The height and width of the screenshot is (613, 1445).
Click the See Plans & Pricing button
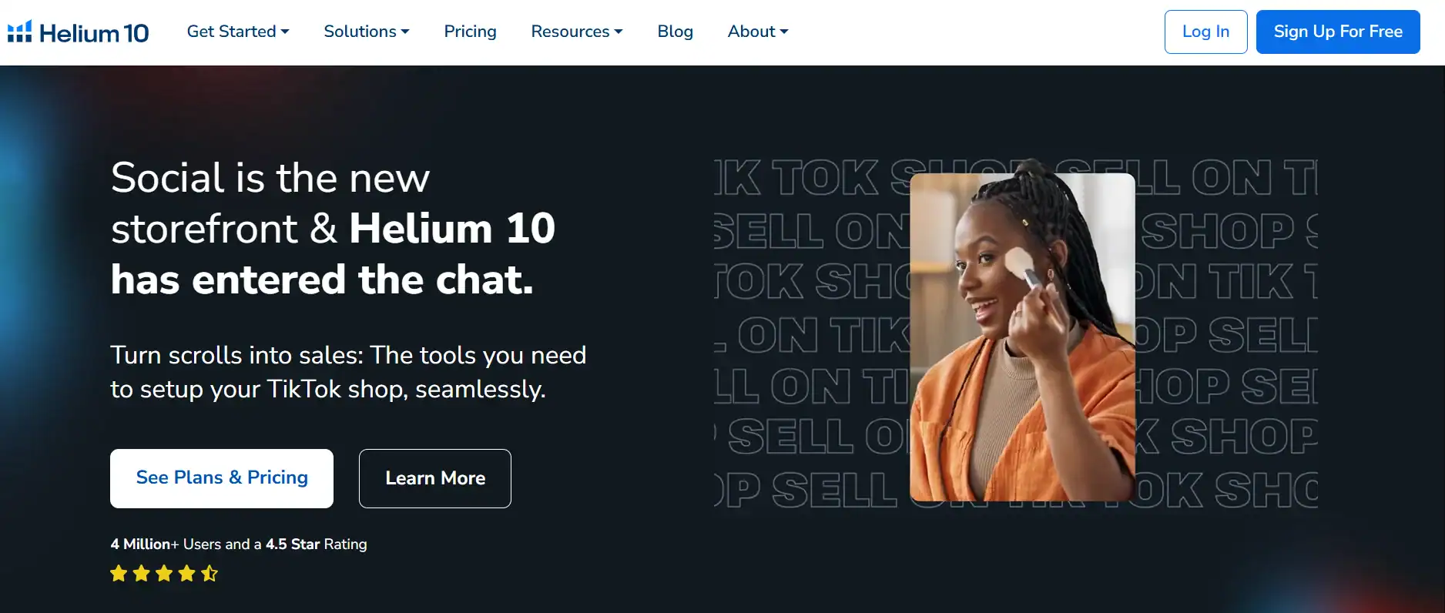[222, 478]
